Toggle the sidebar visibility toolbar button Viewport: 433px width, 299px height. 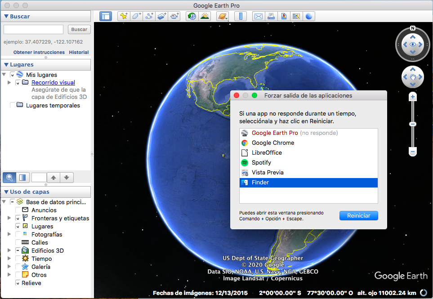click(106, 16)
